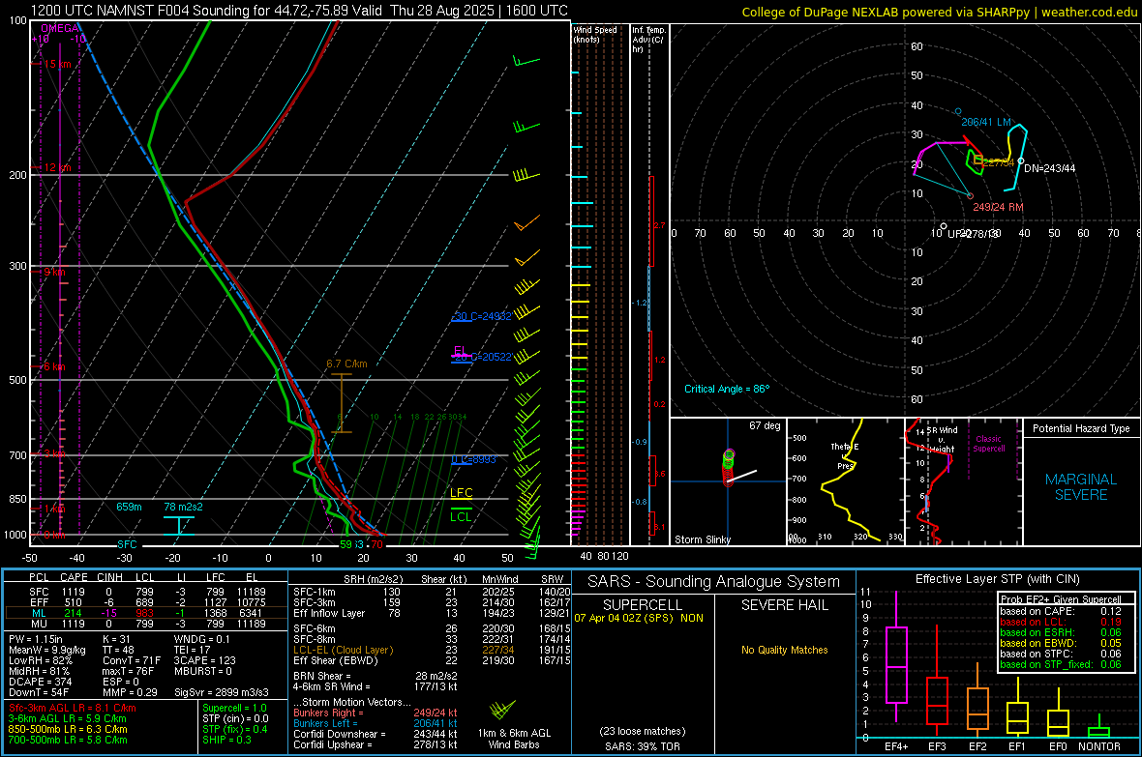
Task: Click the '0 C=8993' freezing level label
Action: point(473,459)
